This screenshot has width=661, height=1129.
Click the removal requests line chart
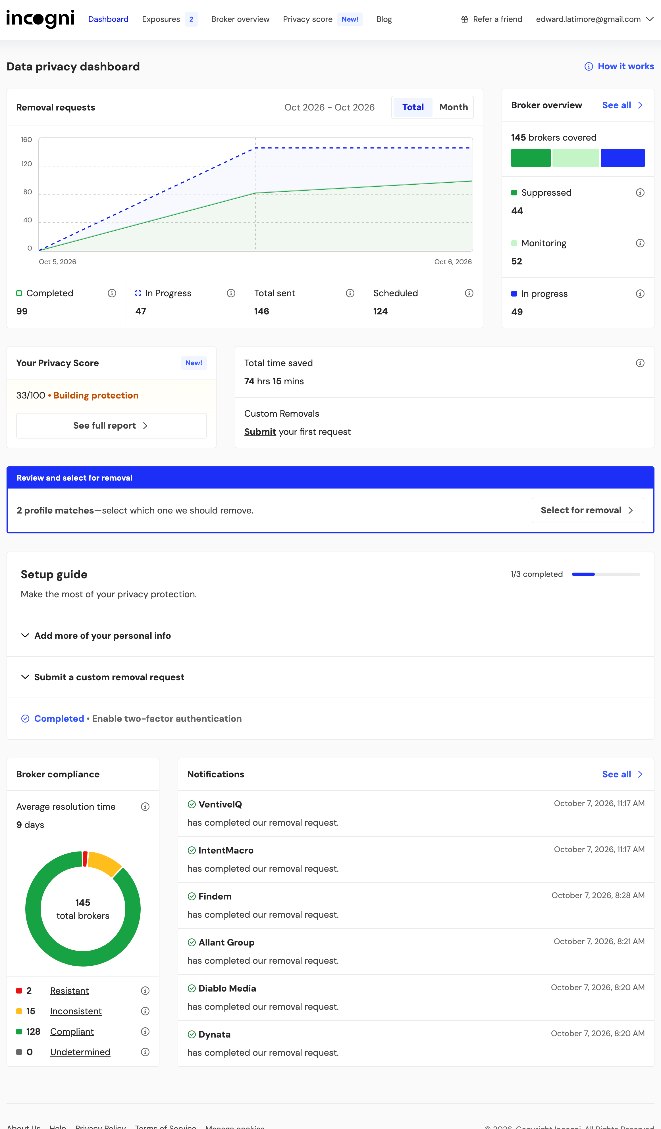(x=255, y=195)
